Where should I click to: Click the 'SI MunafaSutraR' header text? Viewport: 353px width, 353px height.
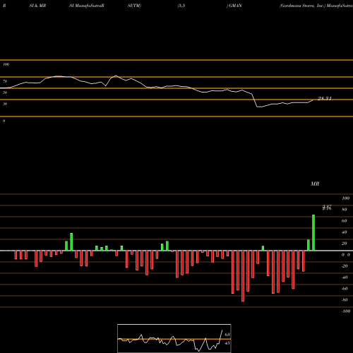[87, 6]
